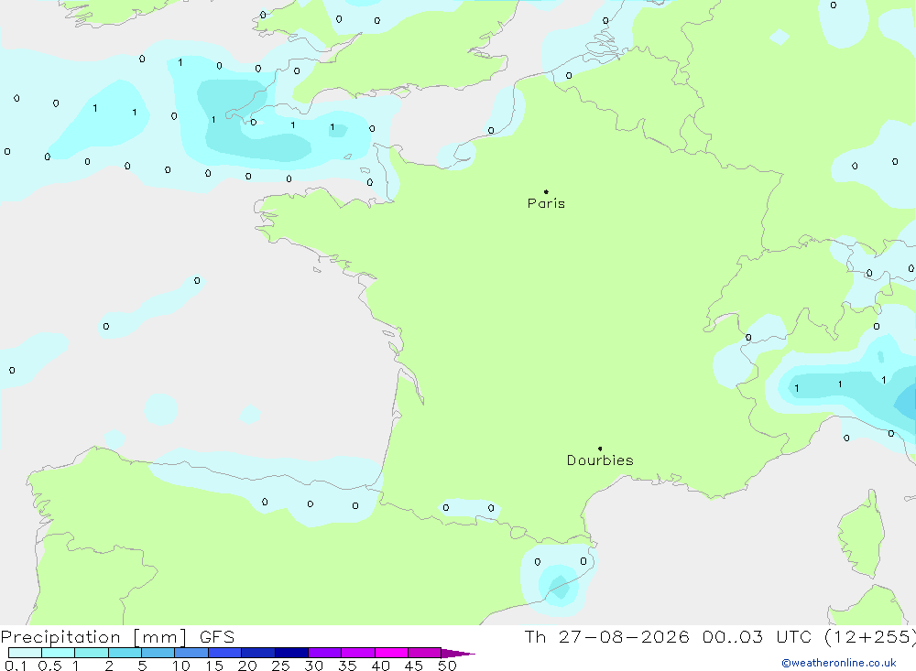Pick the 35–40 mm legend swatch
This screenshot has width=916, height=671.
coord(358,653)
